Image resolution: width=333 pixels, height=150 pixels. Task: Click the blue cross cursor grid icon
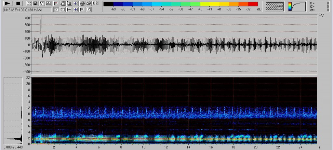pyautogui.click(x=75, y=9)
